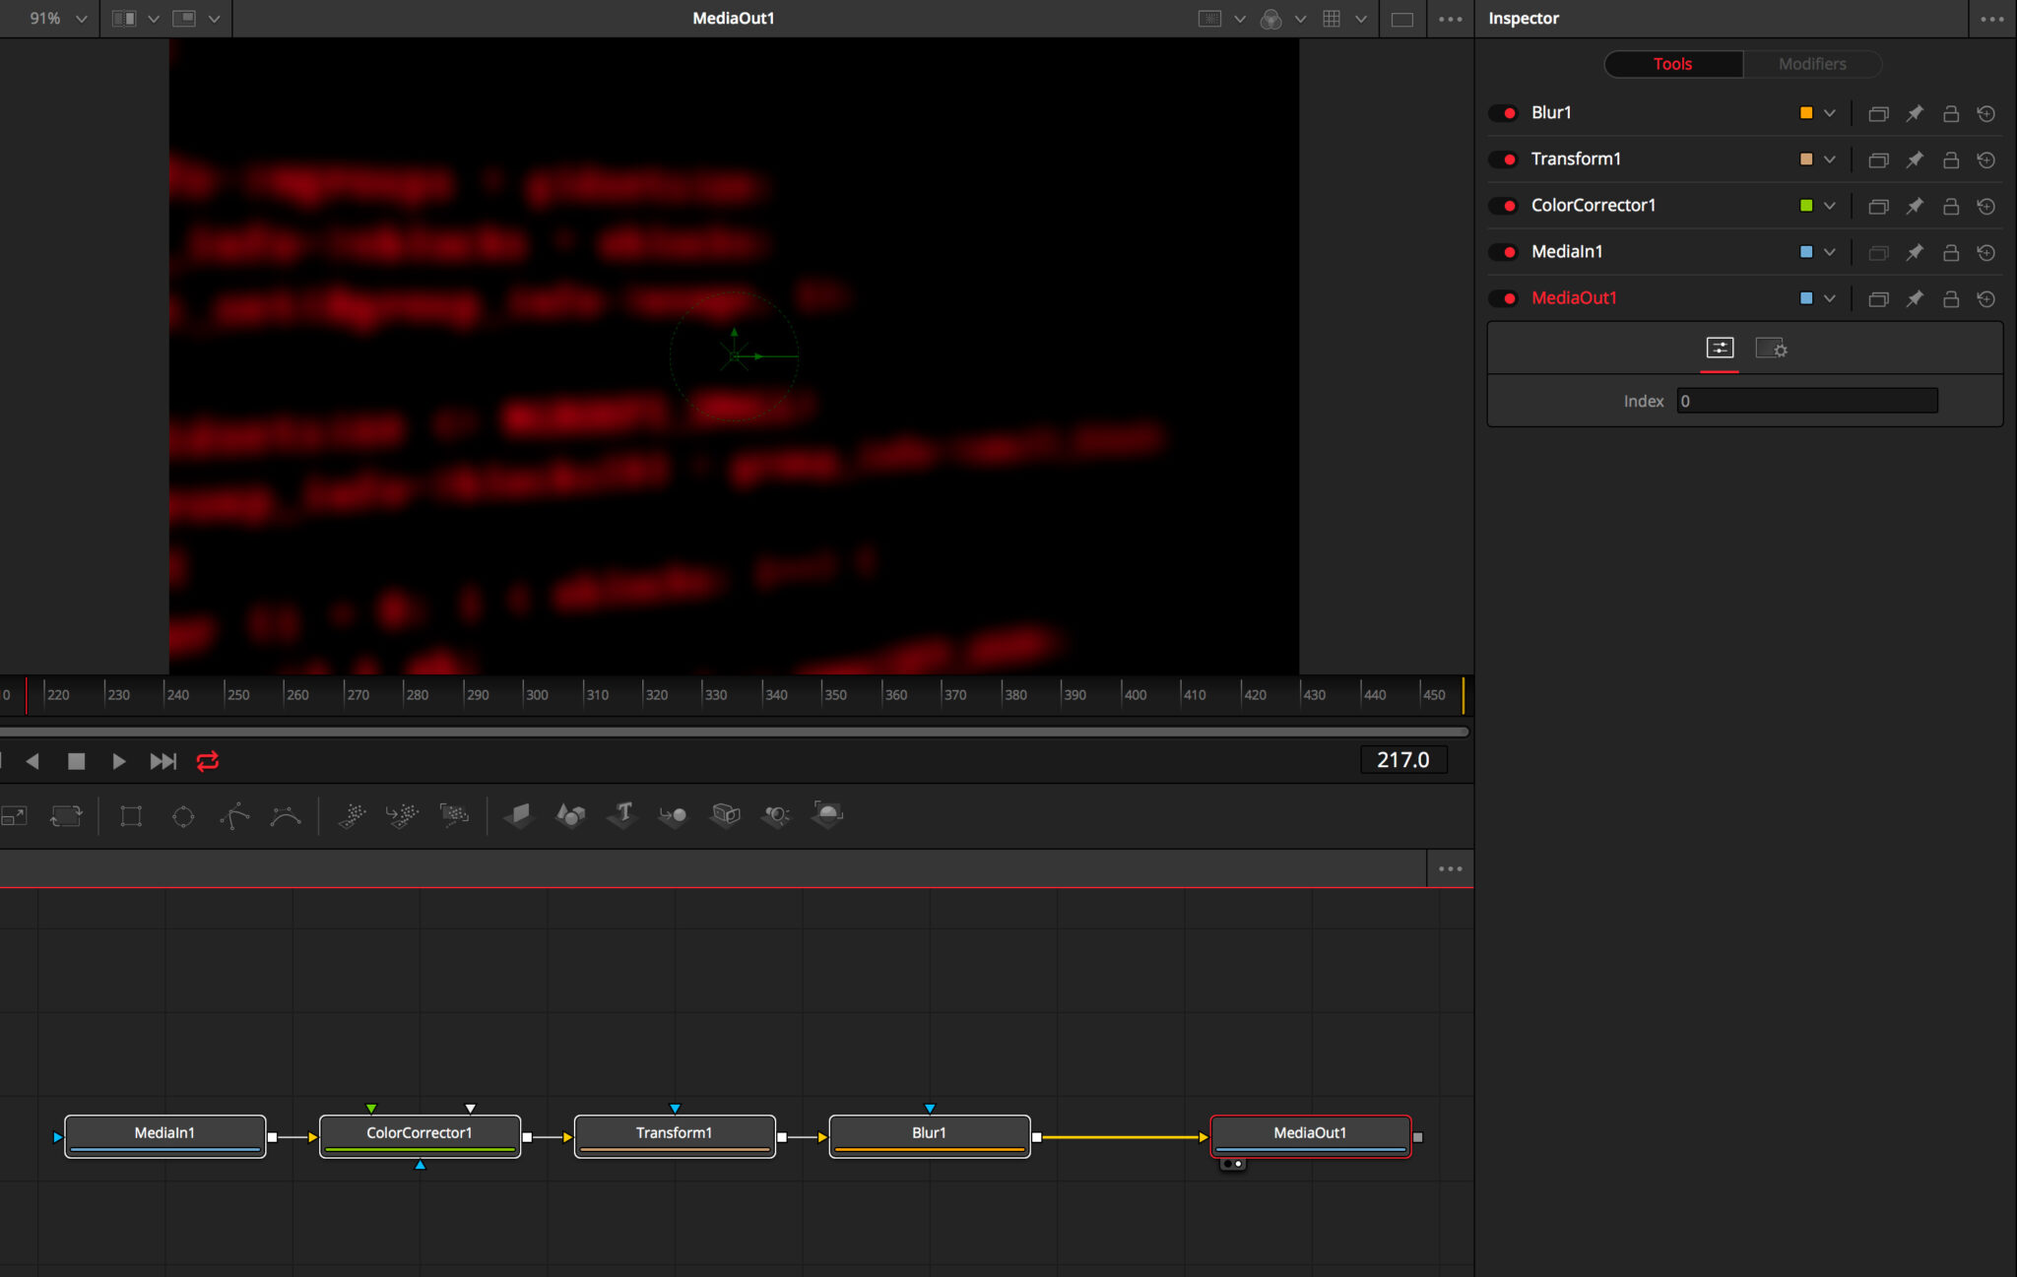Add a Camera 3D node
2017x1277 pixels.
pyautogui.click(x=726, y=815)
